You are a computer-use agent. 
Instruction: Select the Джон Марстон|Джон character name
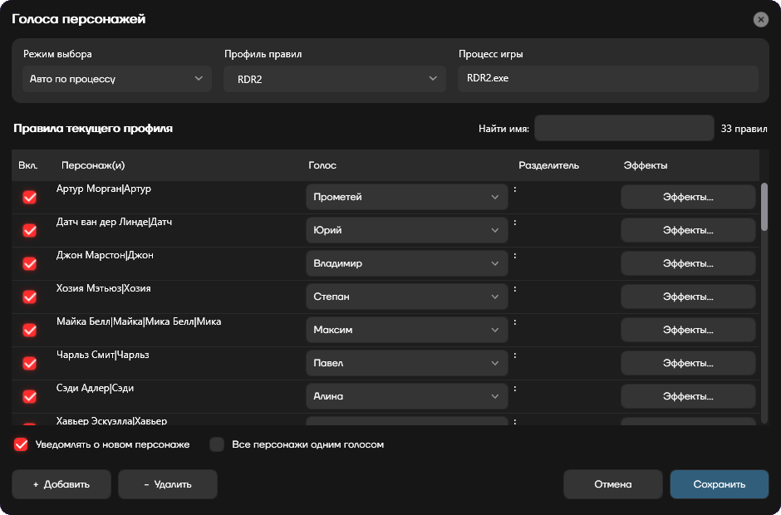[105, 255]
